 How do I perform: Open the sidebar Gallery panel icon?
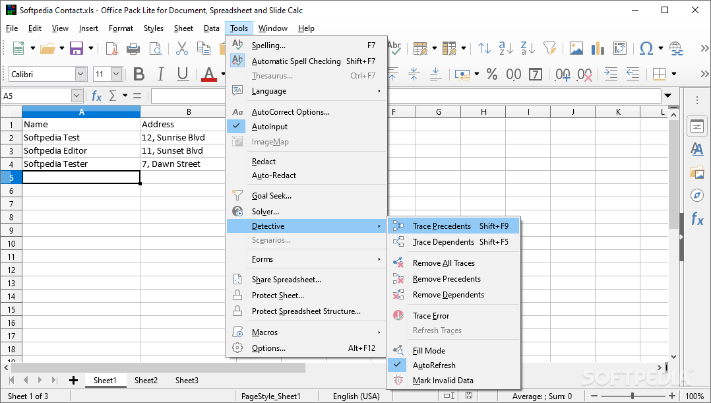[x=697, y=172]
